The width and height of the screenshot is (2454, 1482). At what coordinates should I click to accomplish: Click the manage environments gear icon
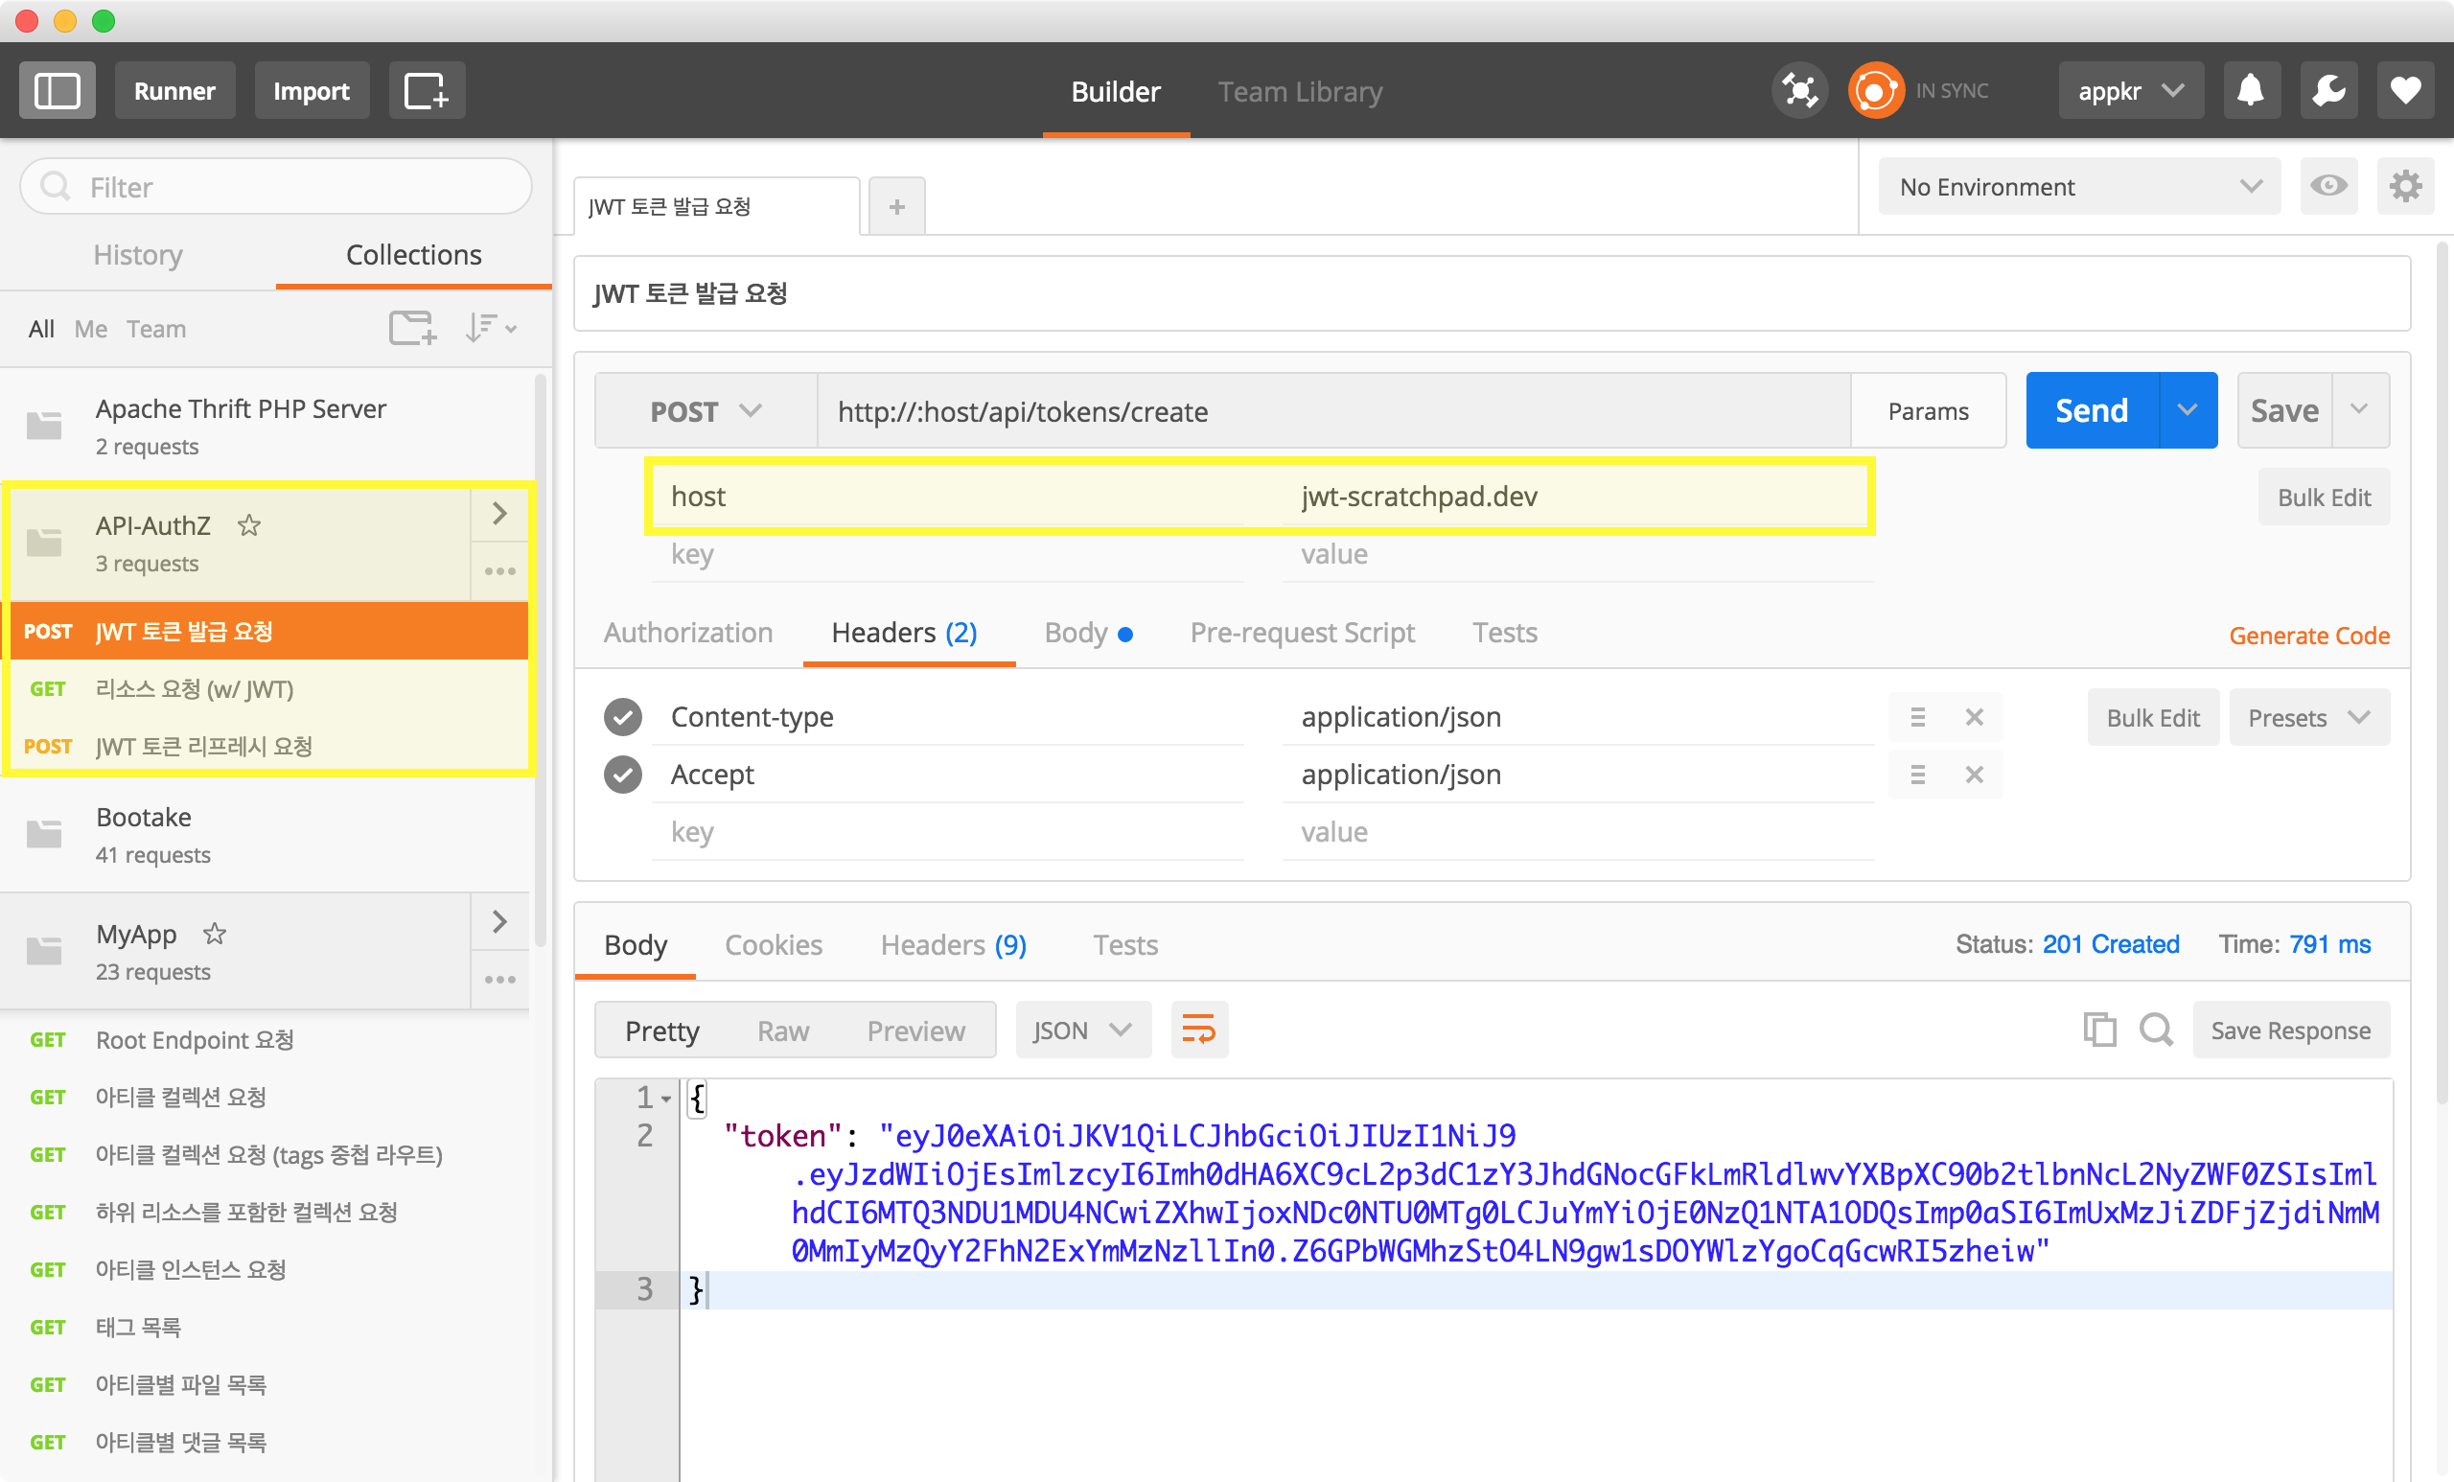click(x=2405, y=186)
